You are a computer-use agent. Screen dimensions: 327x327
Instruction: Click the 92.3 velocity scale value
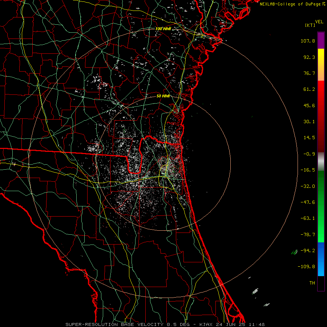click(309, 57)
